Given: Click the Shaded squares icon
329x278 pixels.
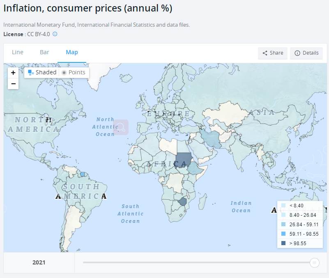Looking at the screenshot, I should click(31, 73).
